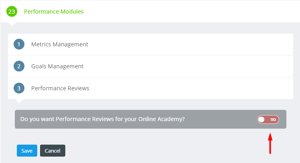Select the Performance Reviews row's blank area

click(191, 88)
